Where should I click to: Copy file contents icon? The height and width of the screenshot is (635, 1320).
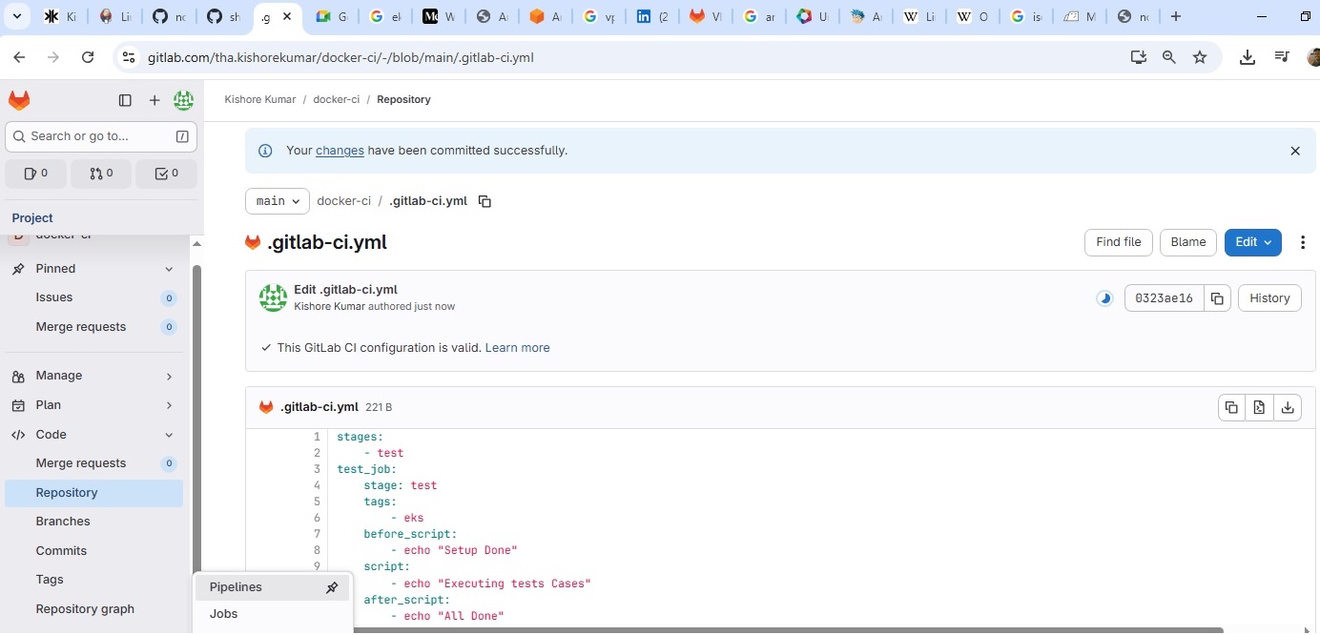pyautogui.click(x=1231, y=407)
